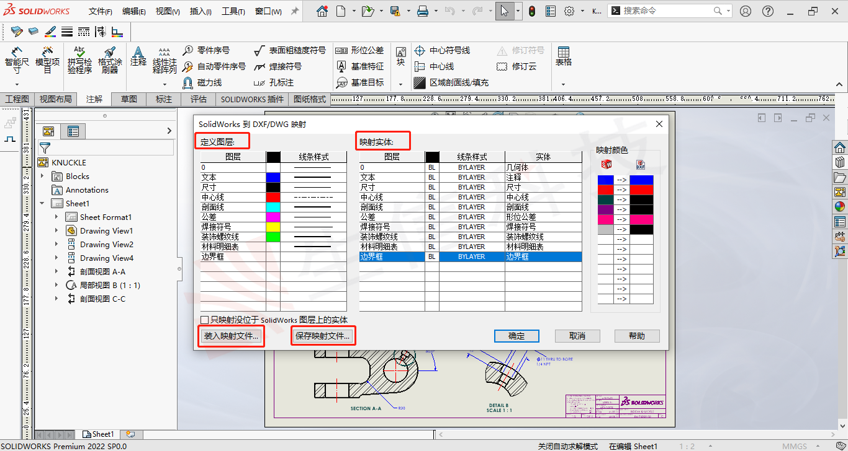Select the 几何体 entity cell in mapping table
This screenshot has height=451, width=848.
coord(543,167)
